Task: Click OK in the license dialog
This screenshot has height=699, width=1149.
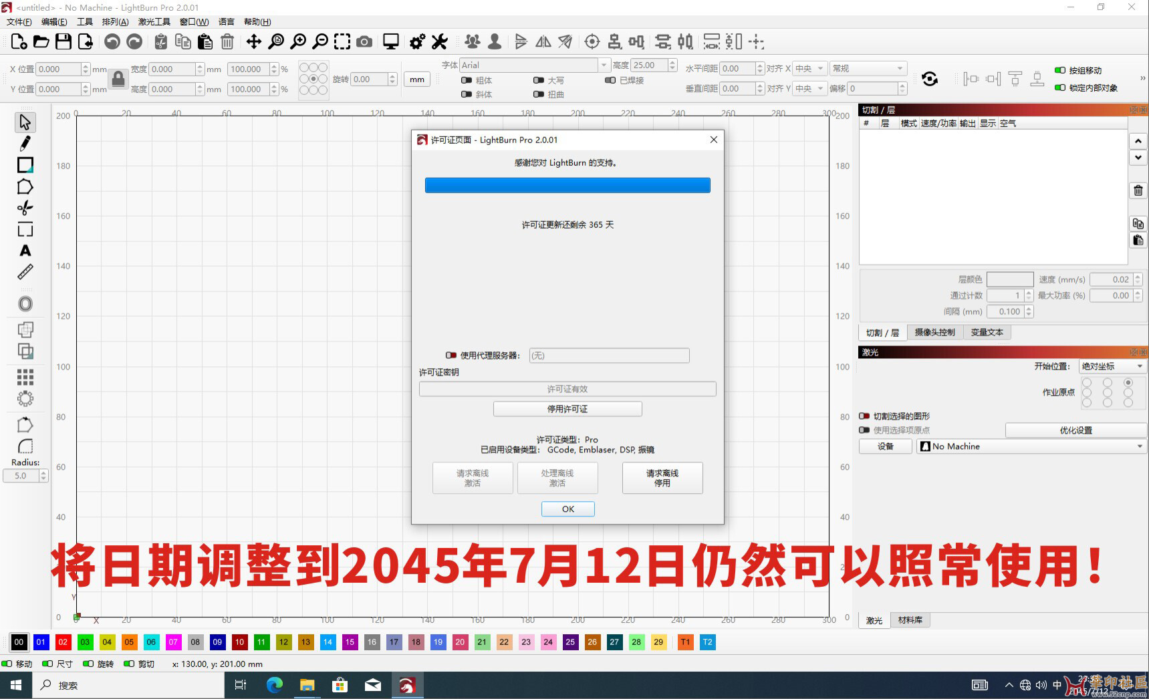Action: [568, 509]
